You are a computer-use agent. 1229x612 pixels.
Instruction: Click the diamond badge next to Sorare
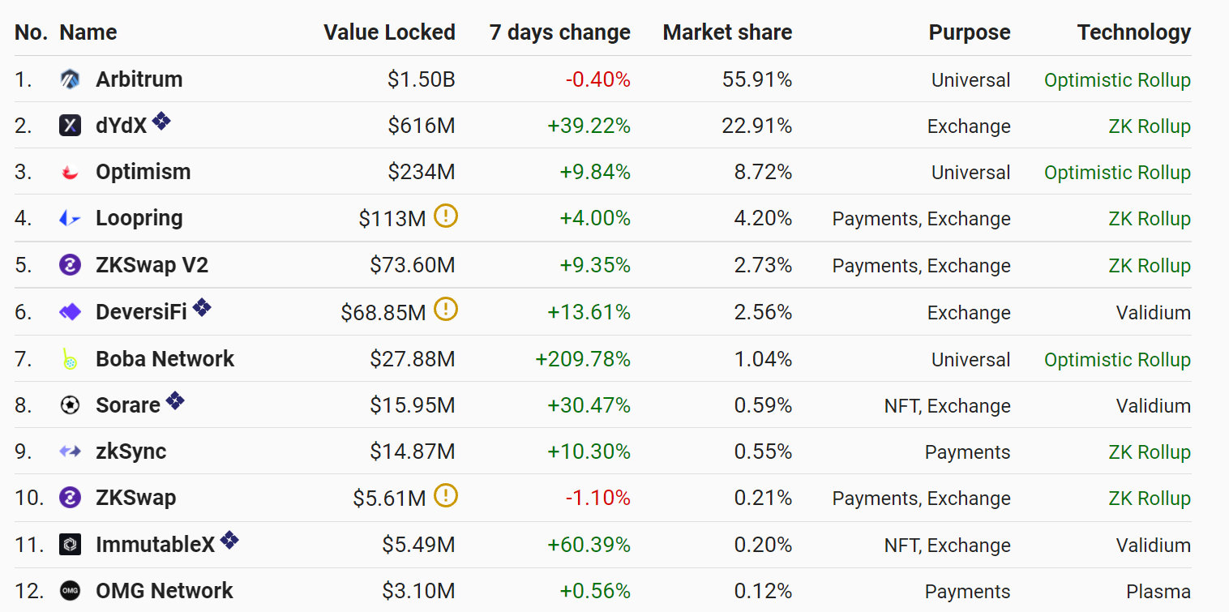[175, 400]
